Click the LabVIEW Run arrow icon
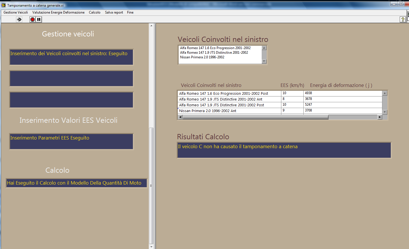The width and height of the screenshot is (409, 249). 19,19
